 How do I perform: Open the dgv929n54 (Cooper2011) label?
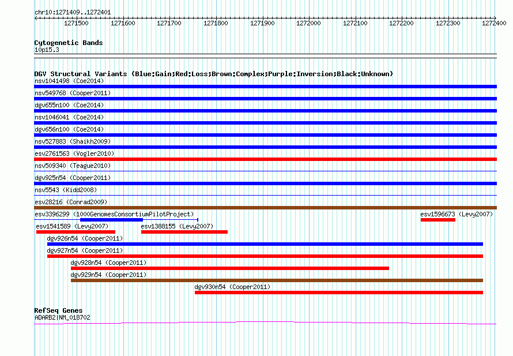tap(108, 275)
